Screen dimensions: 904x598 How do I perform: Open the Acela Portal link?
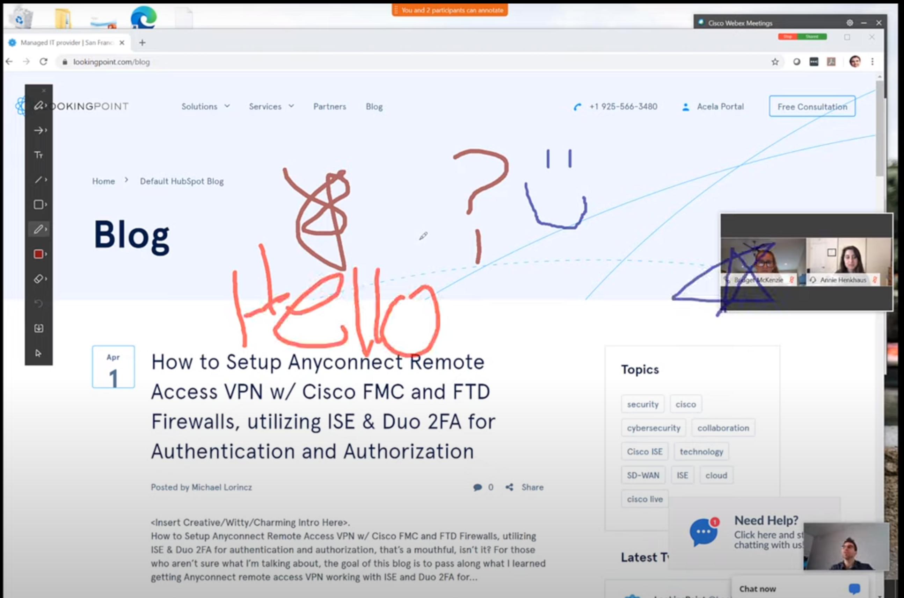tap(713, 106)
